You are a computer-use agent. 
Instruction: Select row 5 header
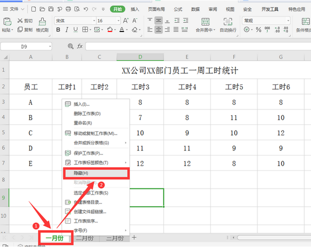click(4, 132)
